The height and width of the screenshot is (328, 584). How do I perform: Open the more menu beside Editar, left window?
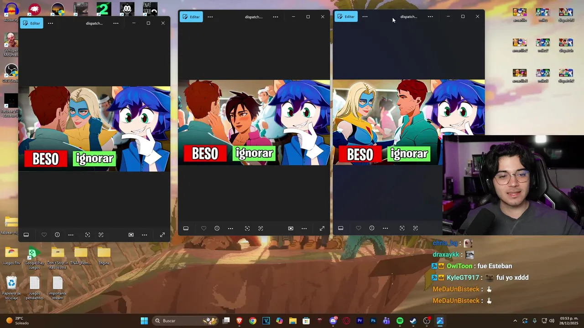tap(51, 23)
